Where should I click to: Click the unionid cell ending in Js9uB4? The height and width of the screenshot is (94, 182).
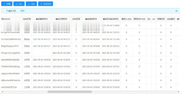pos(10,32)
